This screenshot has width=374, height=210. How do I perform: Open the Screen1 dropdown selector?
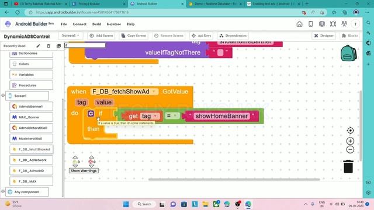tap(70, 36)
